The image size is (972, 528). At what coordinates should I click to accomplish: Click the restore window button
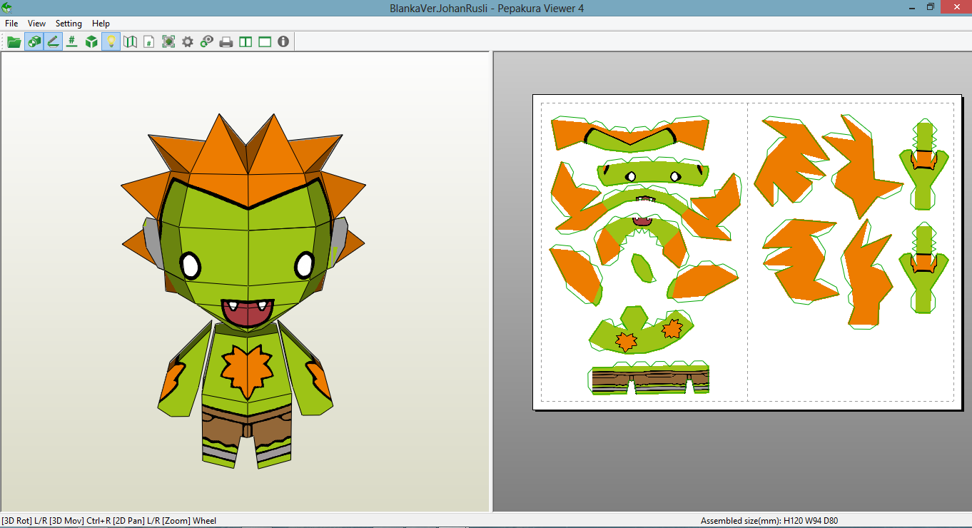931,7
